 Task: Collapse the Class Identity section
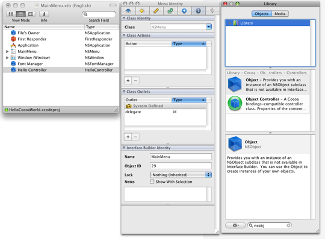pos(124,18)
